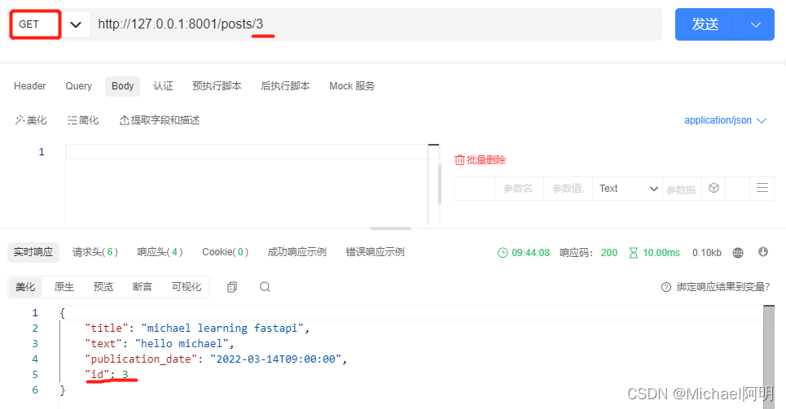Click the request body editor scrollbar
786x409 pixels.
tap(440, 185)
